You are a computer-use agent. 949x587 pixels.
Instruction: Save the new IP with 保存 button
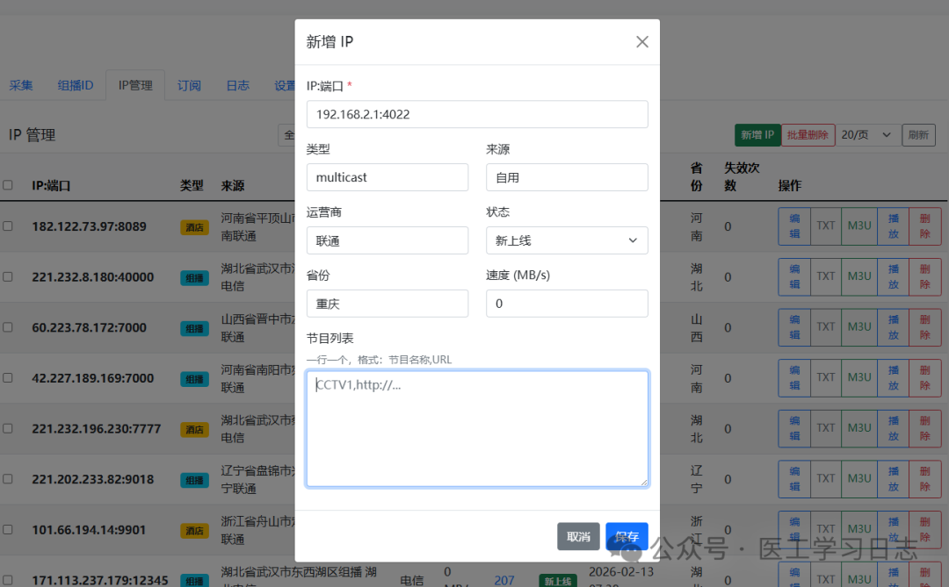tap(626, 536)
